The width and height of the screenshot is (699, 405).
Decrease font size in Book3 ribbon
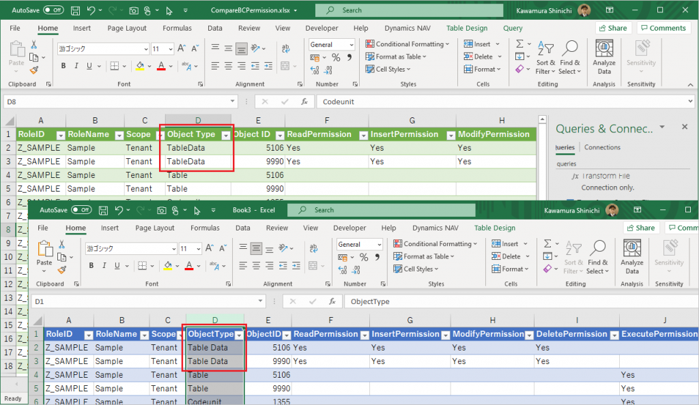pyautogui.click(x=223, y=248)
